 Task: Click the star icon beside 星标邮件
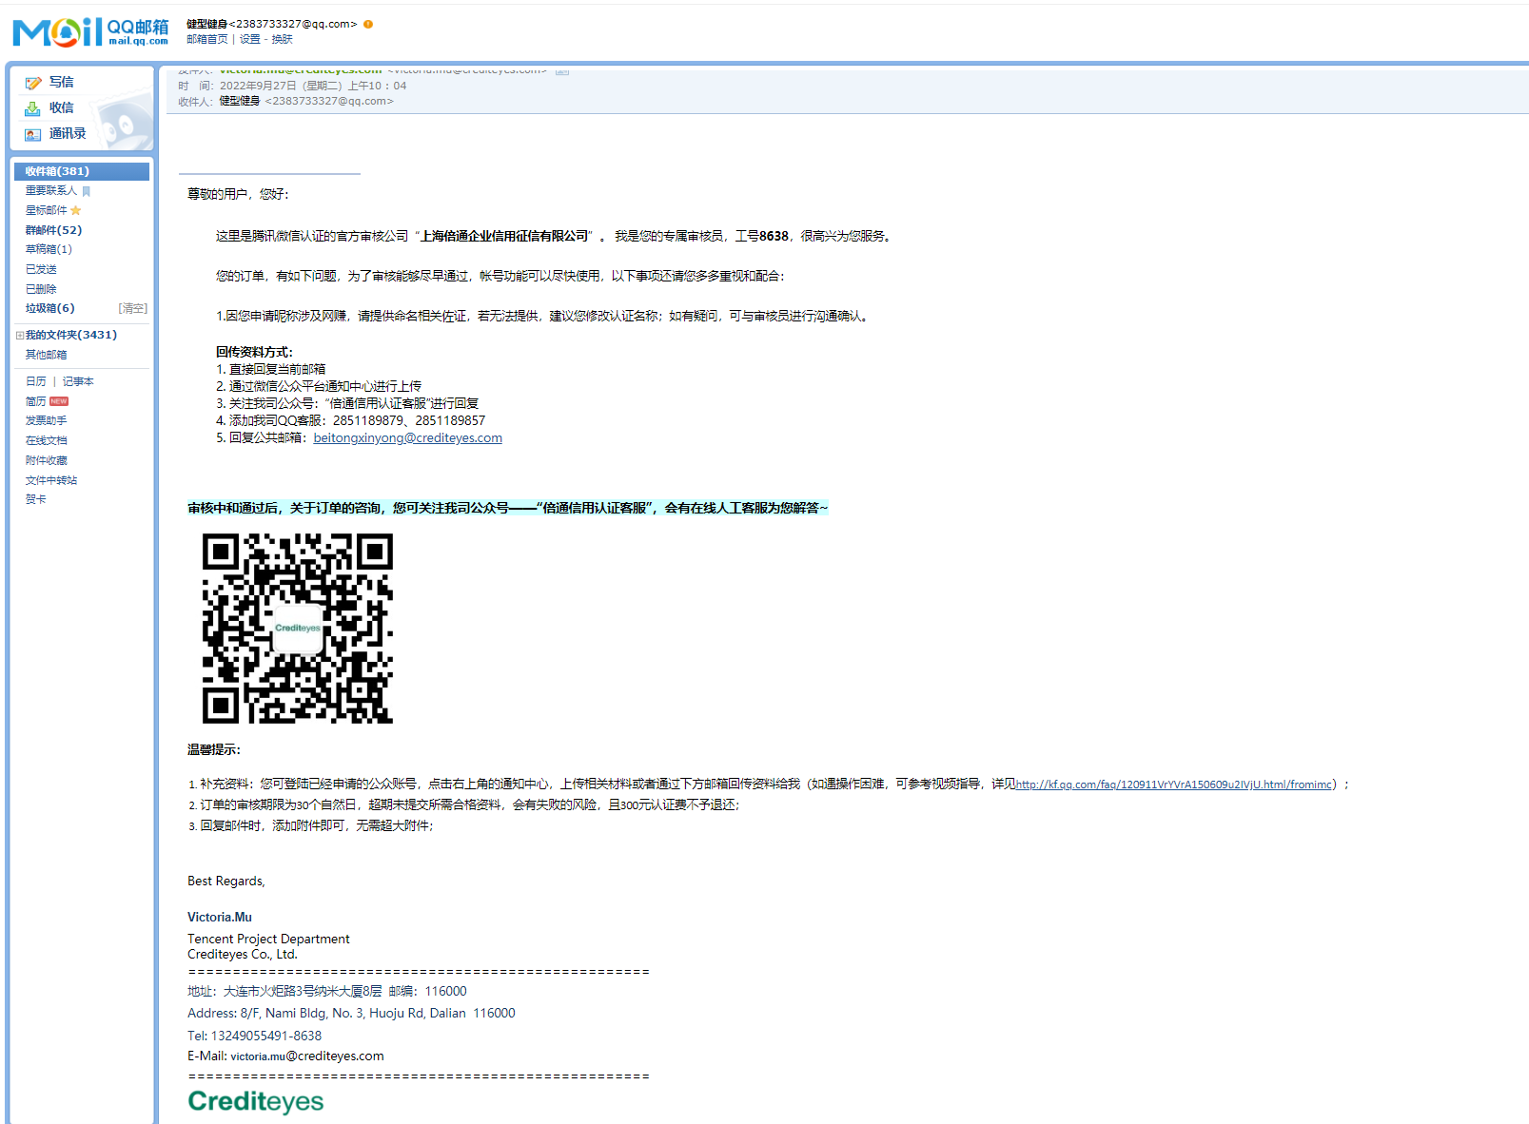tap(76, 210)
